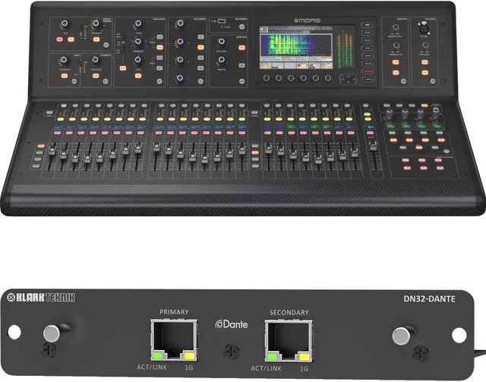Click the bottom knob of the bus sends column
486x382 pixels.
coord(180,77)
